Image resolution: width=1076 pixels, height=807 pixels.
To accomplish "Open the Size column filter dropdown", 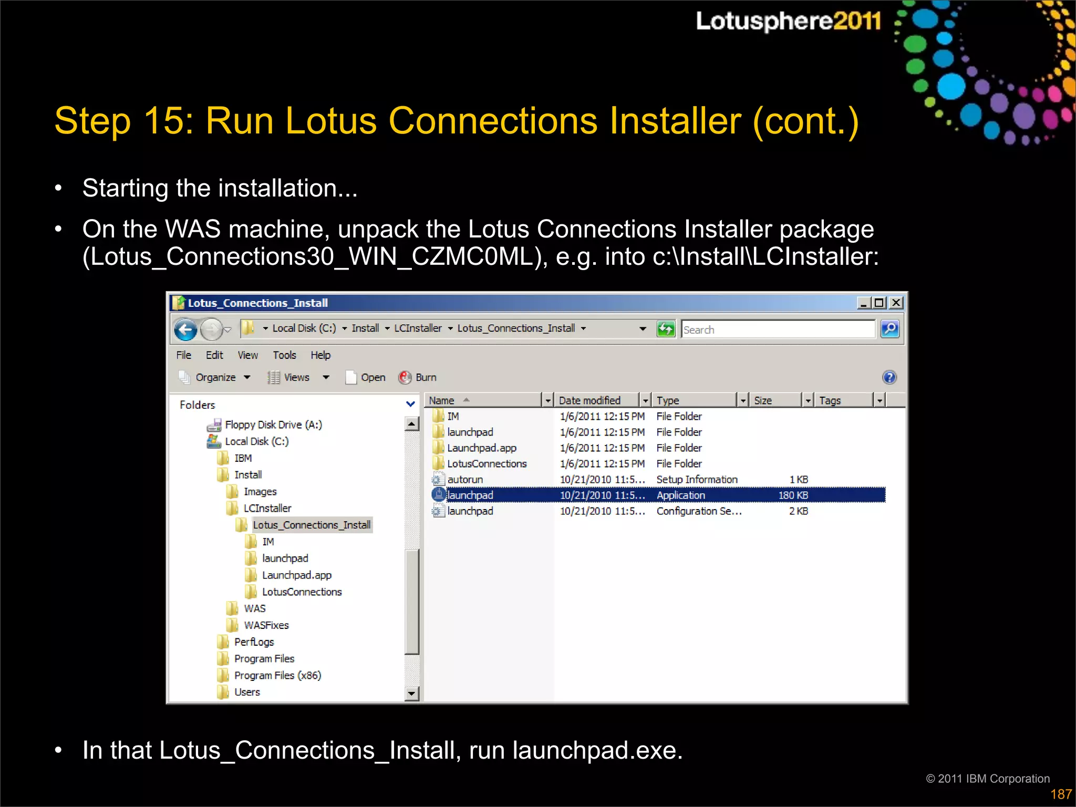I will pos(808,400).
